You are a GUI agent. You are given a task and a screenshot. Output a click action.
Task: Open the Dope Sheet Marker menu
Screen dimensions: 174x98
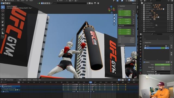pos(29,80)
